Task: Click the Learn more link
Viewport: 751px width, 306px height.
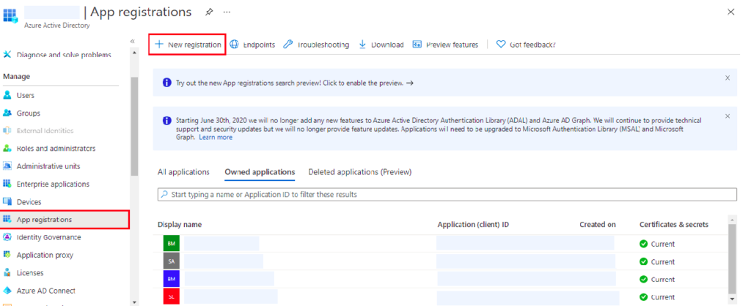Action: [216, 137]
